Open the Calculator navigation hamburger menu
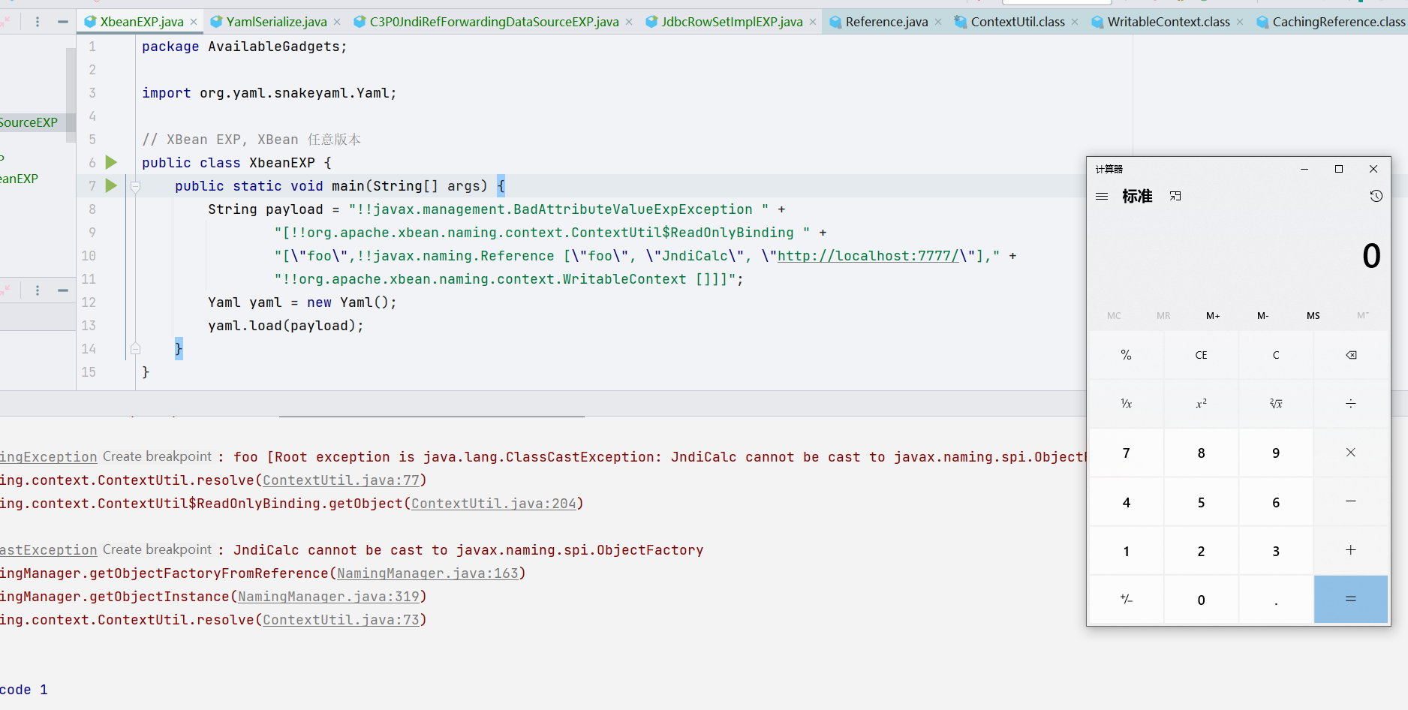 (1102, 196)
